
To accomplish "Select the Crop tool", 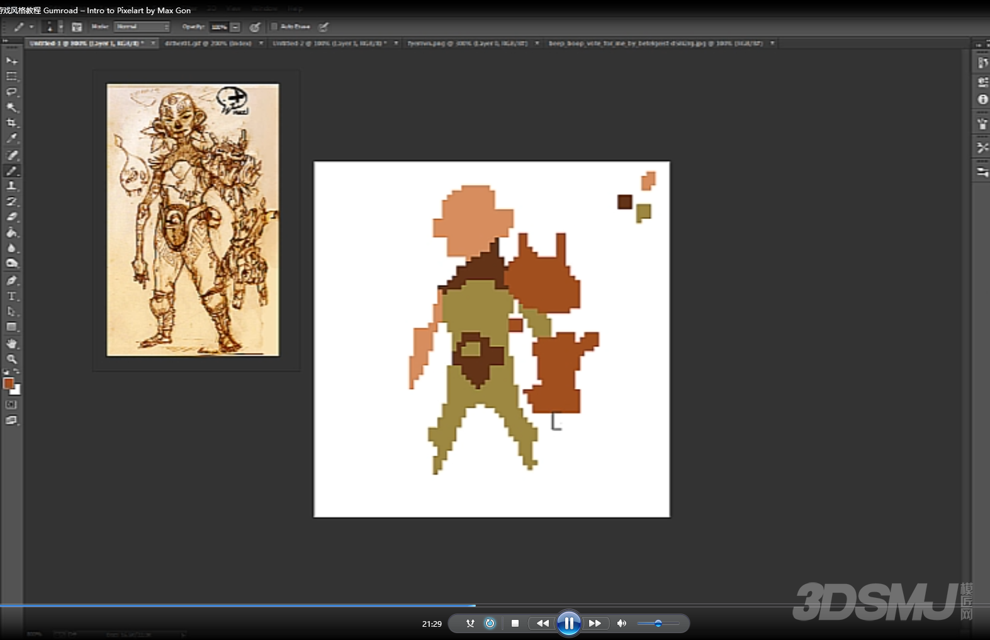I will pos(11,123).
